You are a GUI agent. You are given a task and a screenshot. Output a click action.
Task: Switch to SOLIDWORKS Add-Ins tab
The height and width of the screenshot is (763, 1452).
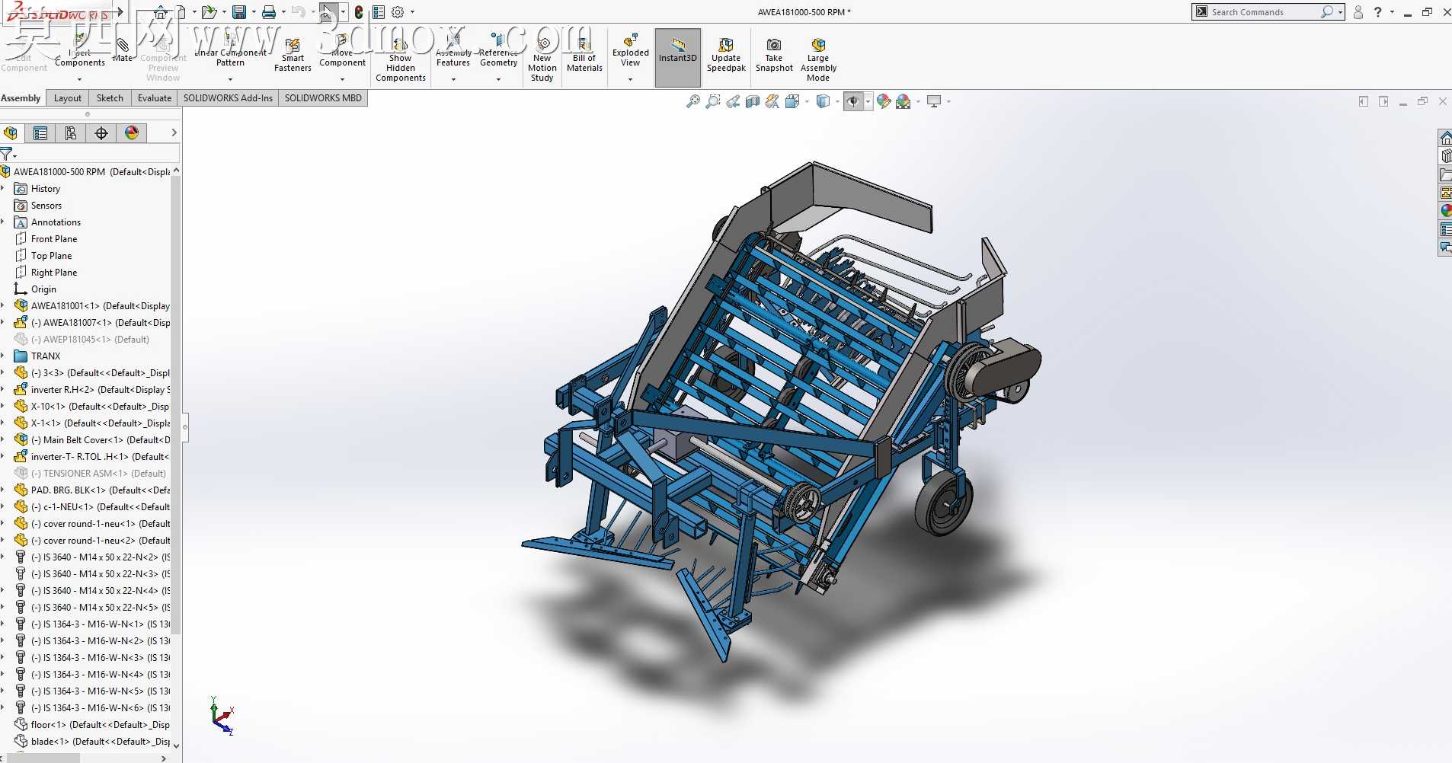(x=228, y=97)
